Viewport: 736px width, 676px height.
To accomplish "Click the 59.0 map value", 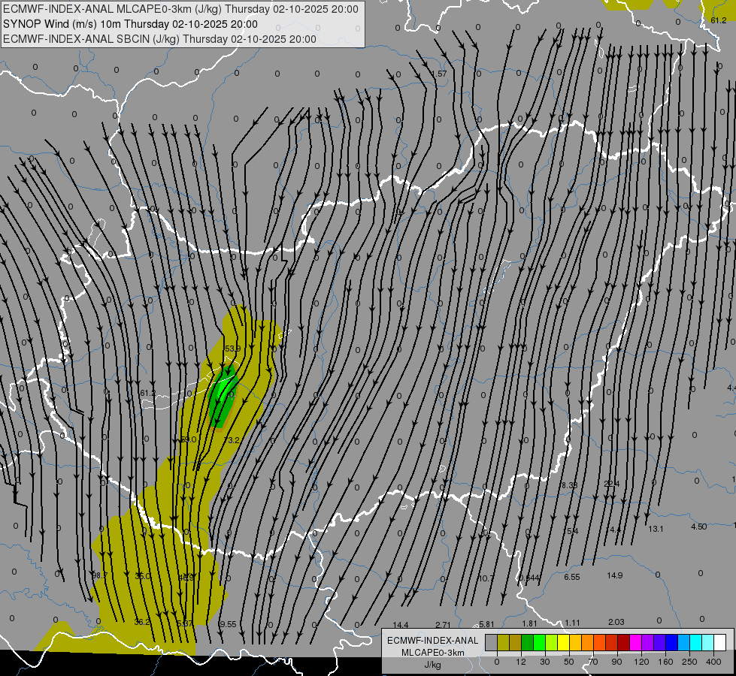I will point(188,439).
